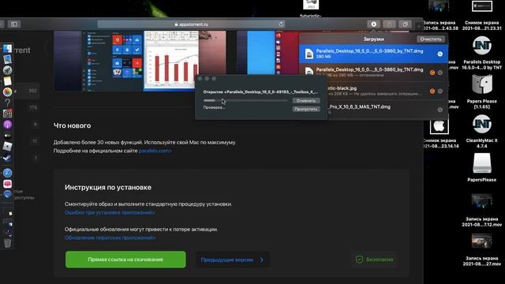
Task: Open the pink CleanMyMac icon in Dock
Action: tap(7, 184)
